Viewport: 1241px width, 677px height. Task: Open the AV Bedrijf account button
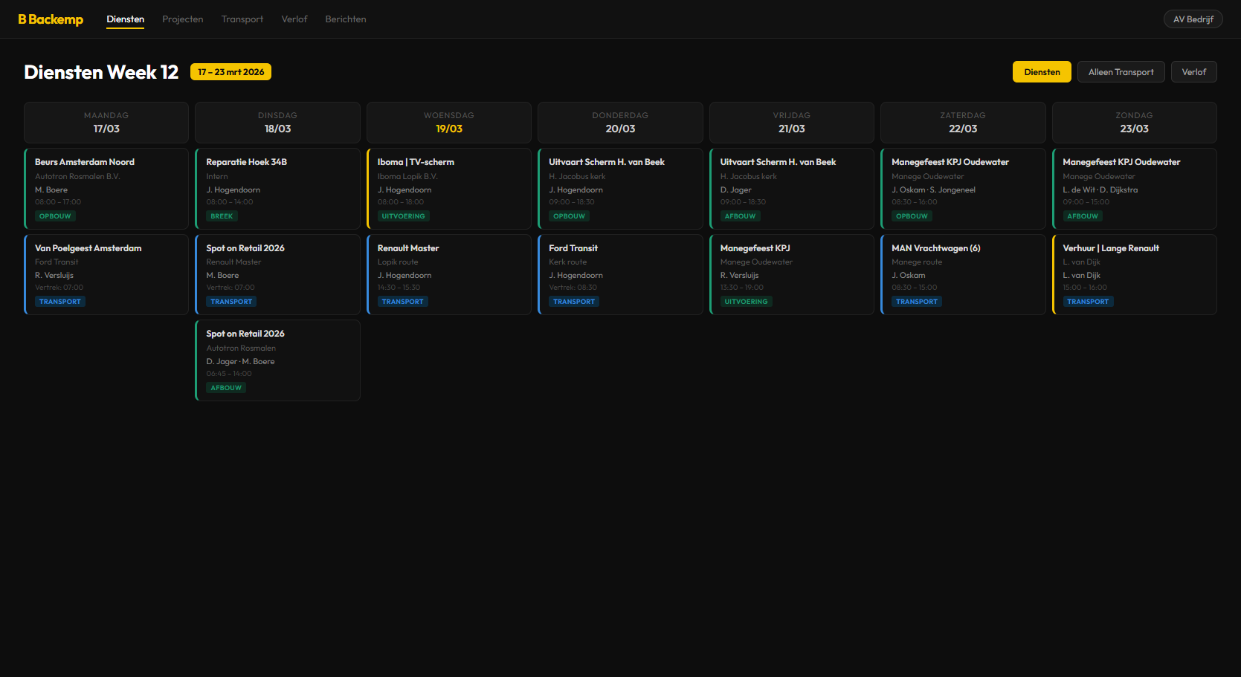click(1193, 19)
